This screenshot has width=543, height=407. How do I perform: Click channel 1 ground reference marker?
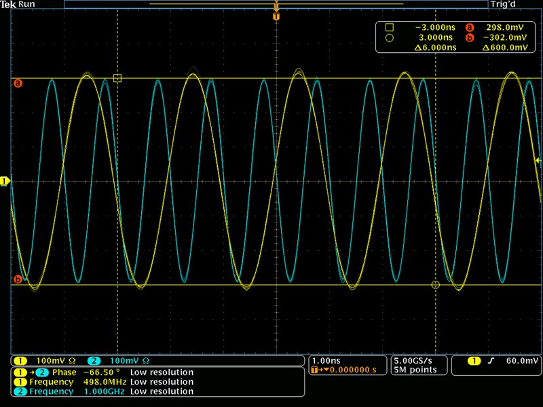pos(5,181)
